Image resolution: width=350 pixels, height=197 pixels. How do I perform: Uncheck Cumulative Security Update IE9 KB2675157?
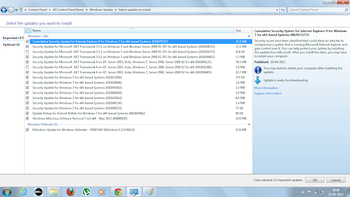point(27,42)
